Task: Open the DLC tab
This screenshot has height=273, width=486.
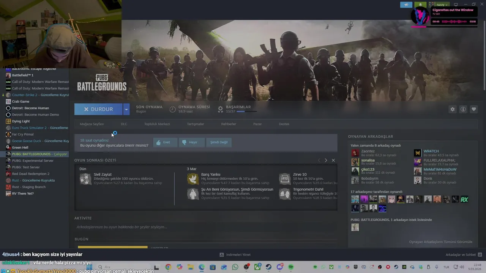Action: (124, 124)
